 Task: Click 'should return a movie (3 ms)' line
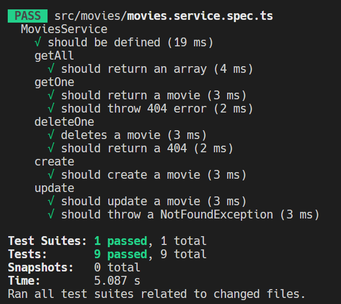coord(154,95)
